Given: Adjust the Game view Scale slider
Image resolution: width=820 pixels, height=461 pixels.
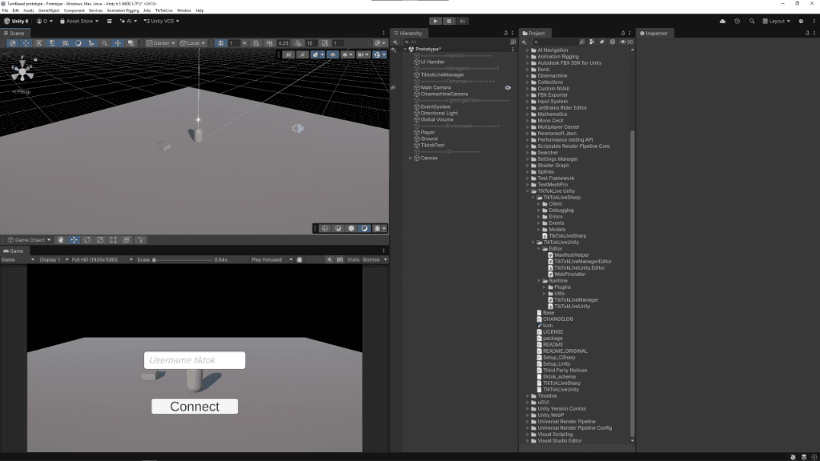Looking at the screenshot, I should 182,260.
